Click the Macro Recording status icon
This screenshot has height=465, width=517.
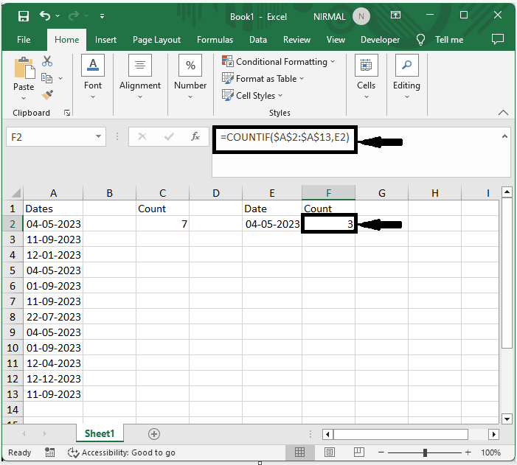tap(50, 452)
